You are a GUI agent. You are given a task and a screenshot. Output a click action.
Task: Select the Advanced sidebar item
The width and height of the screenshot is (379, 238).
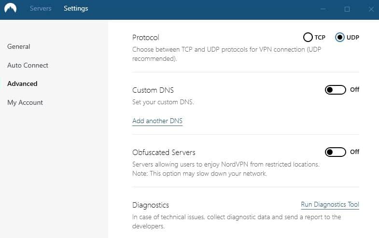(22, 84)
